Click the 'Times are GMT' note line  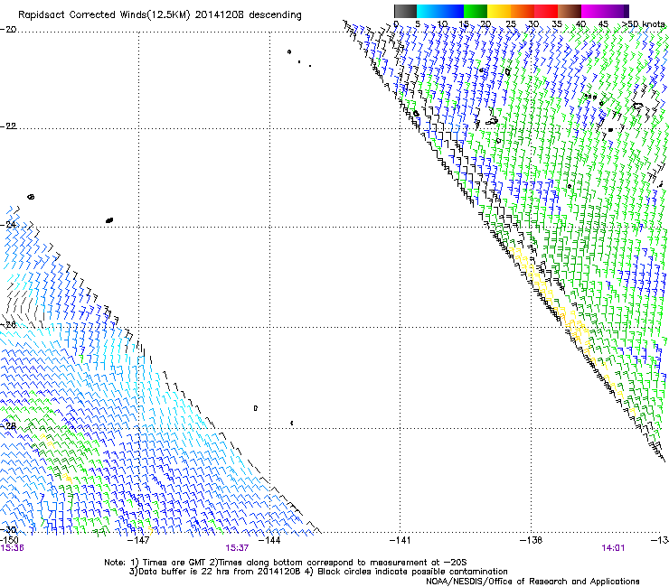tap(285, 563)
